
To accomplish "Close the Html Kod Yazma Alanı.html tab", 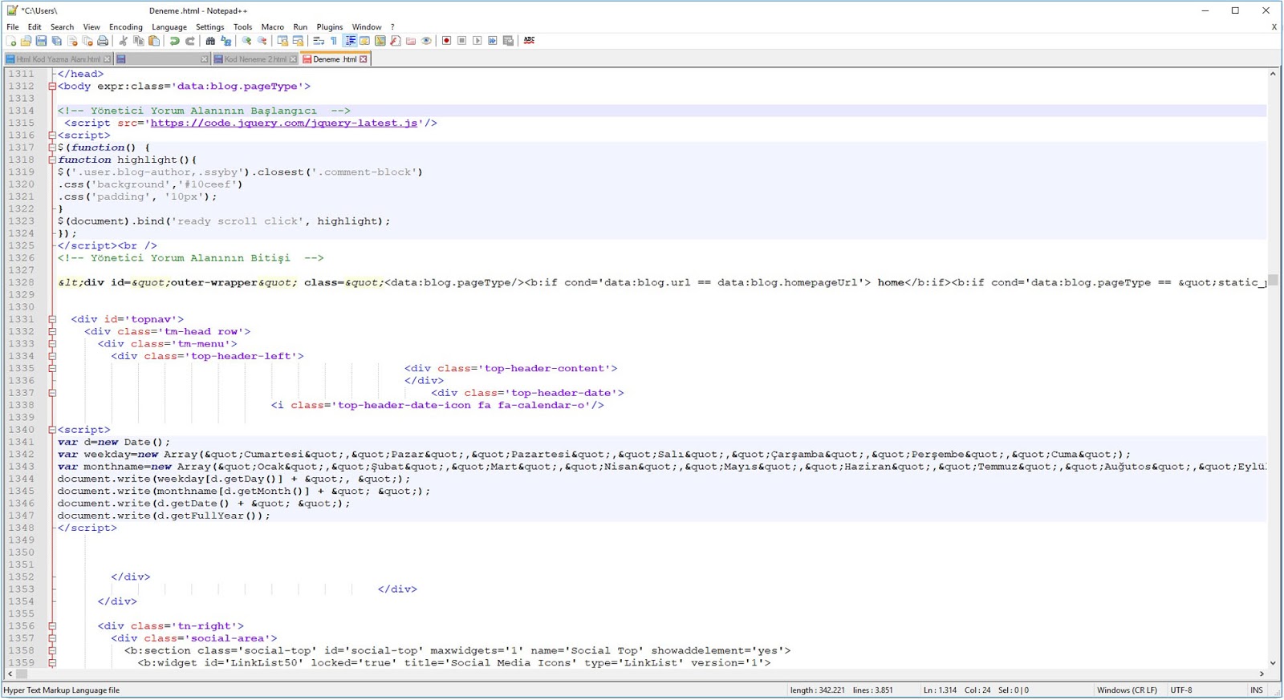I will click(108, 59).
